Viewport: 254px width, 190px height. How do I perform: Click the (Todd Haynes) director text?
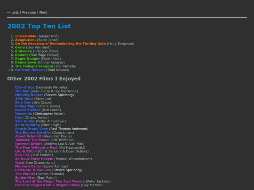pyautogui.click(x=57, y=70)
